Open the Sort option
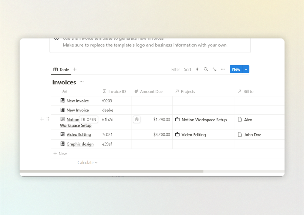Image resolution: width=304 pixels, height=215 pixels. coord(187,69)
